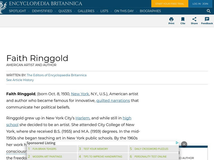Click the Start Your Free Trial button
This screenshot has height=160, width=214.
tap(170, 4)
